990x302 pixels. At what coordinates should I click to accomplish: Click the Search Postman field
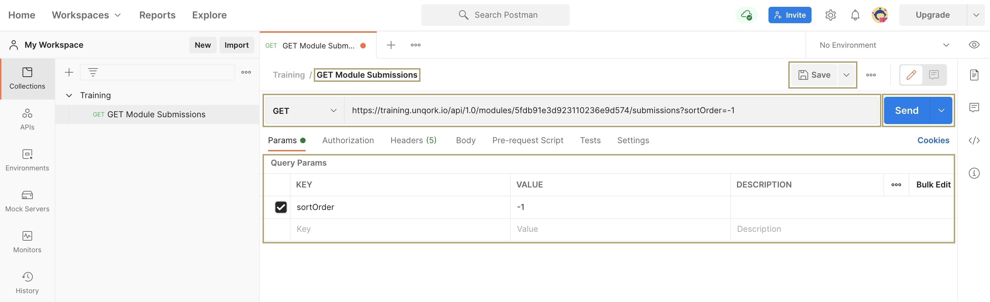pos(495,15)
